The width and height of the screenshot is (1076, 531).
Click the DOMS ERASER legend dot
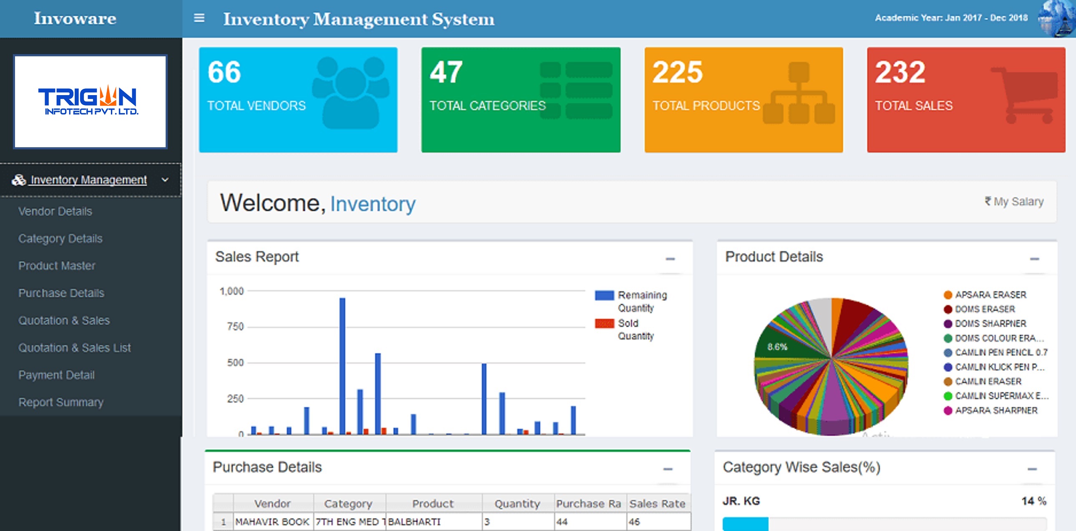tap(948, 310)
